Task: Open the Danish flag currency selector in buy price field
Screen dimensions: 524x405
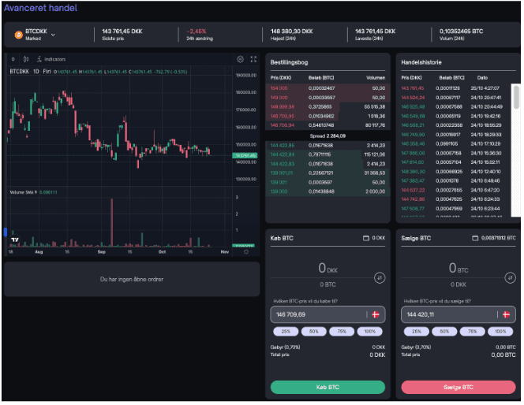Action: coord(375,314)
